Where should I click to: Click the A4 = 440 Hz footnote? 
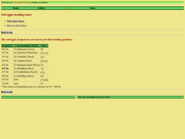pos(31,86)
